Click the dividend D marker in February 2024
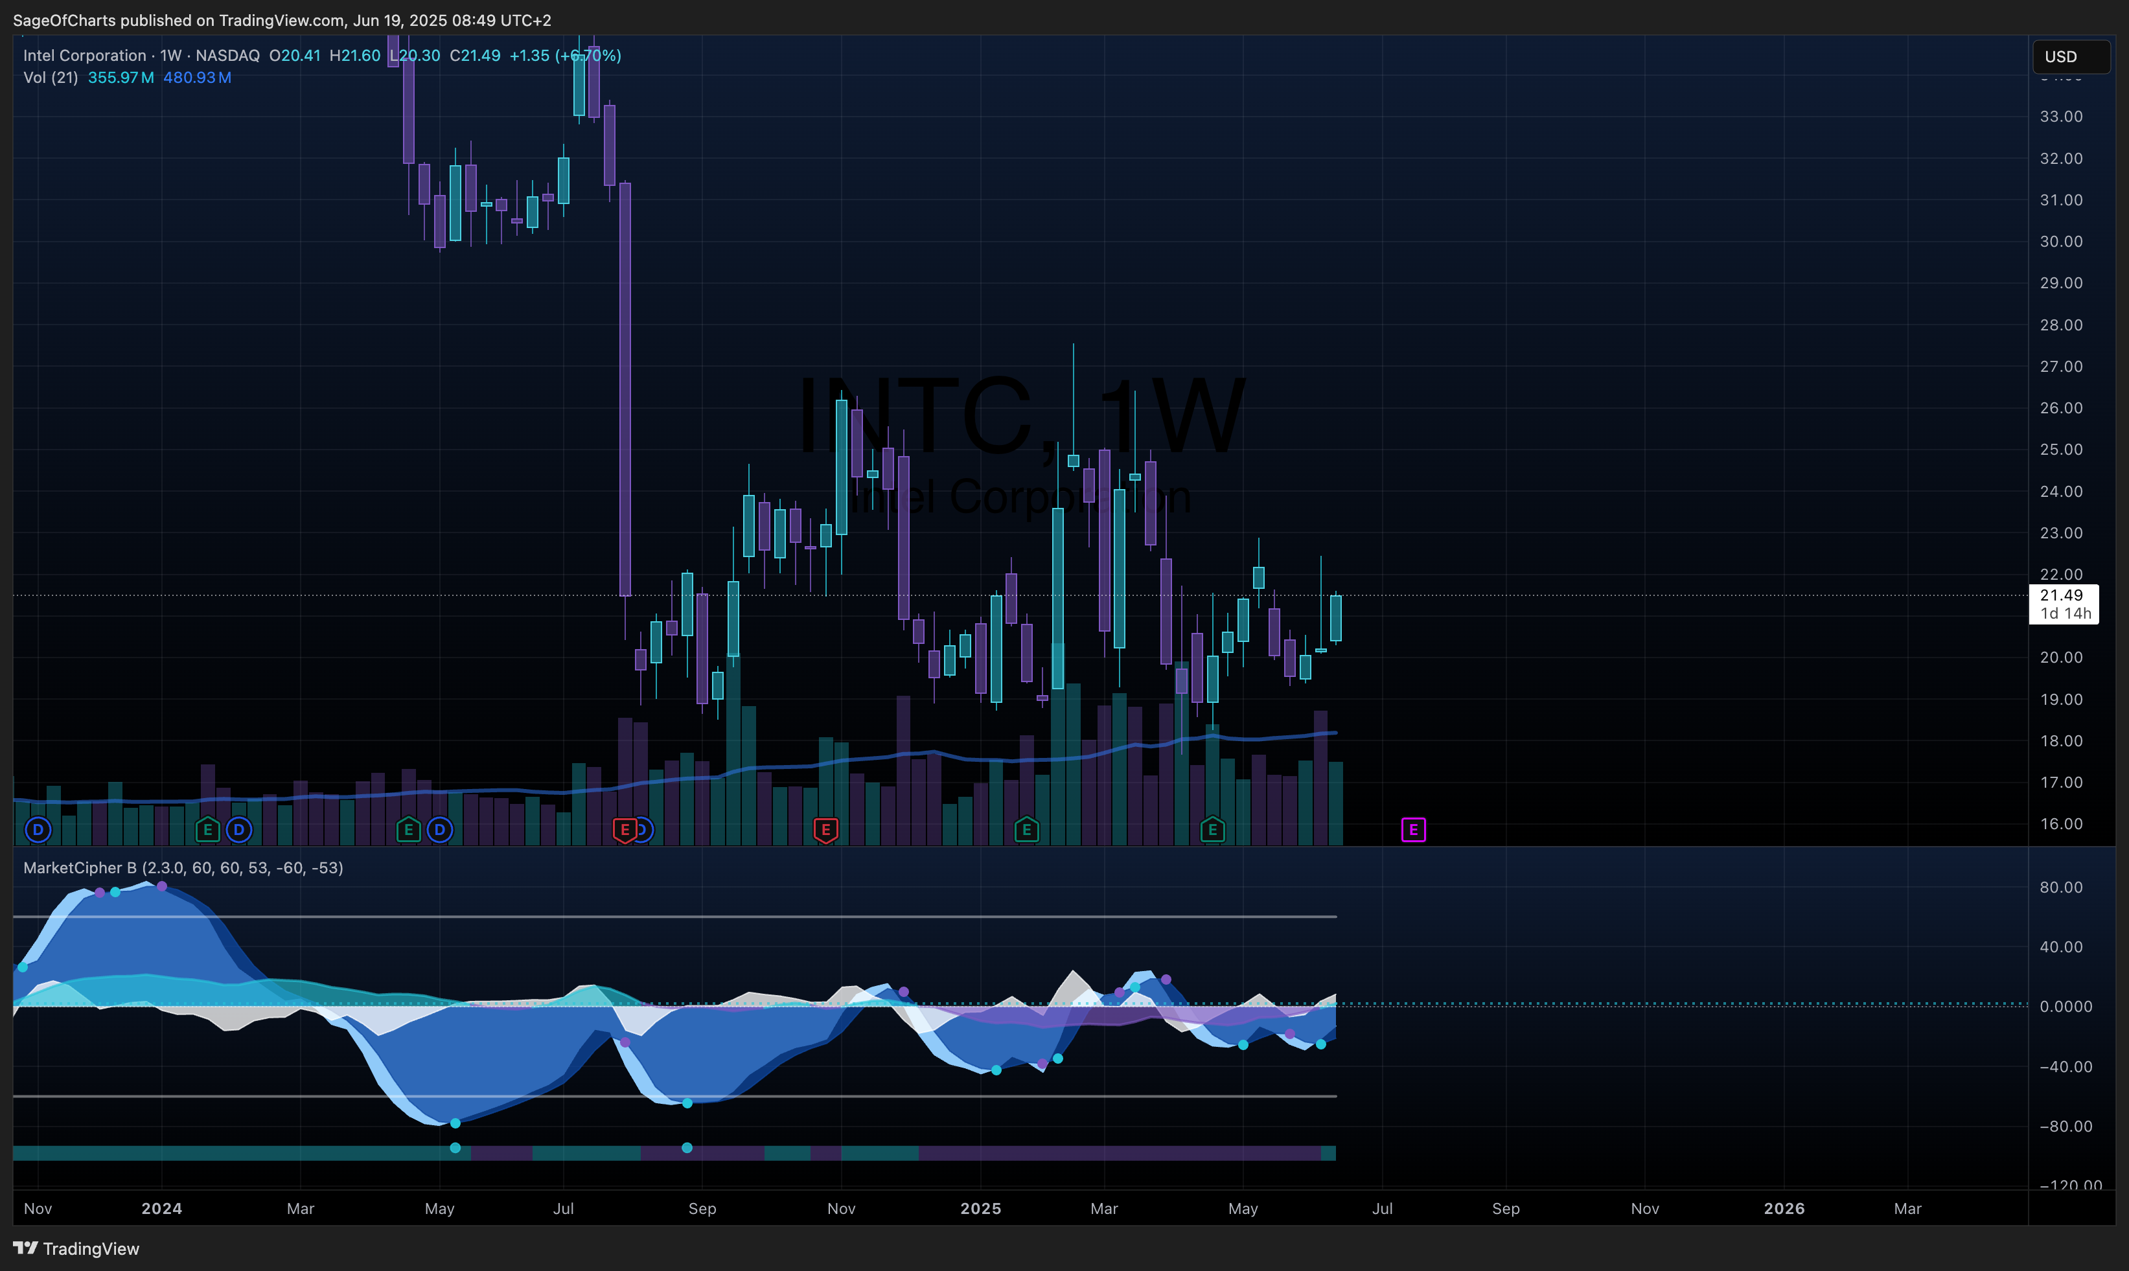2129x1271 pixels. 239,829
